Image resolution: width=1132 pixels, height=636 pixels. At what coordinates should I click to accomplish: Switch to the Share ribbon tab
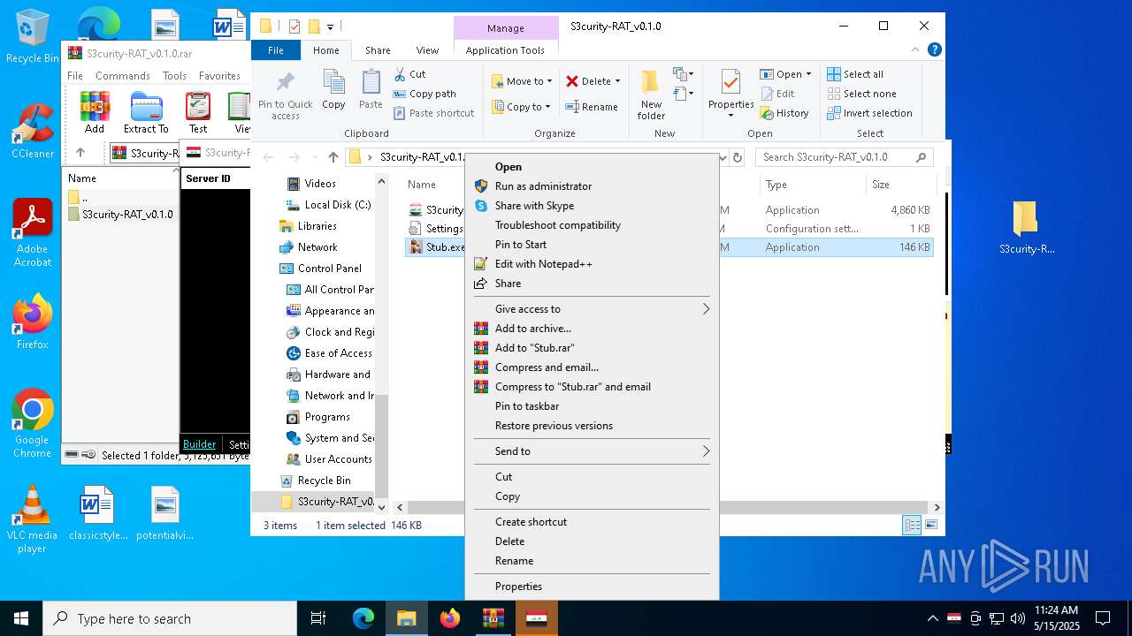(378, 50)
